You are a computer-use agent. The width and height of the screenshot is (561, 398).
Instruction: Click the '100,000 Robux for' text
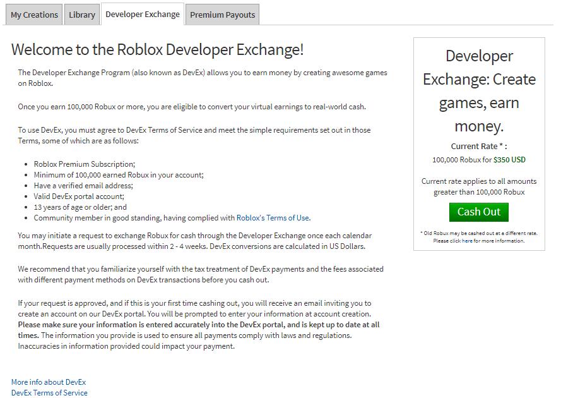pyautogui.click(x=462, y=160)
